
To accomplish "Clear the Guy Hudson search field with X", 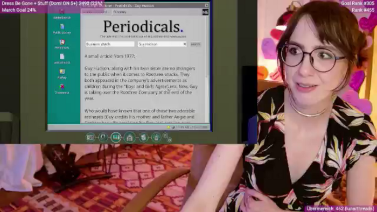I will (184, 44).
